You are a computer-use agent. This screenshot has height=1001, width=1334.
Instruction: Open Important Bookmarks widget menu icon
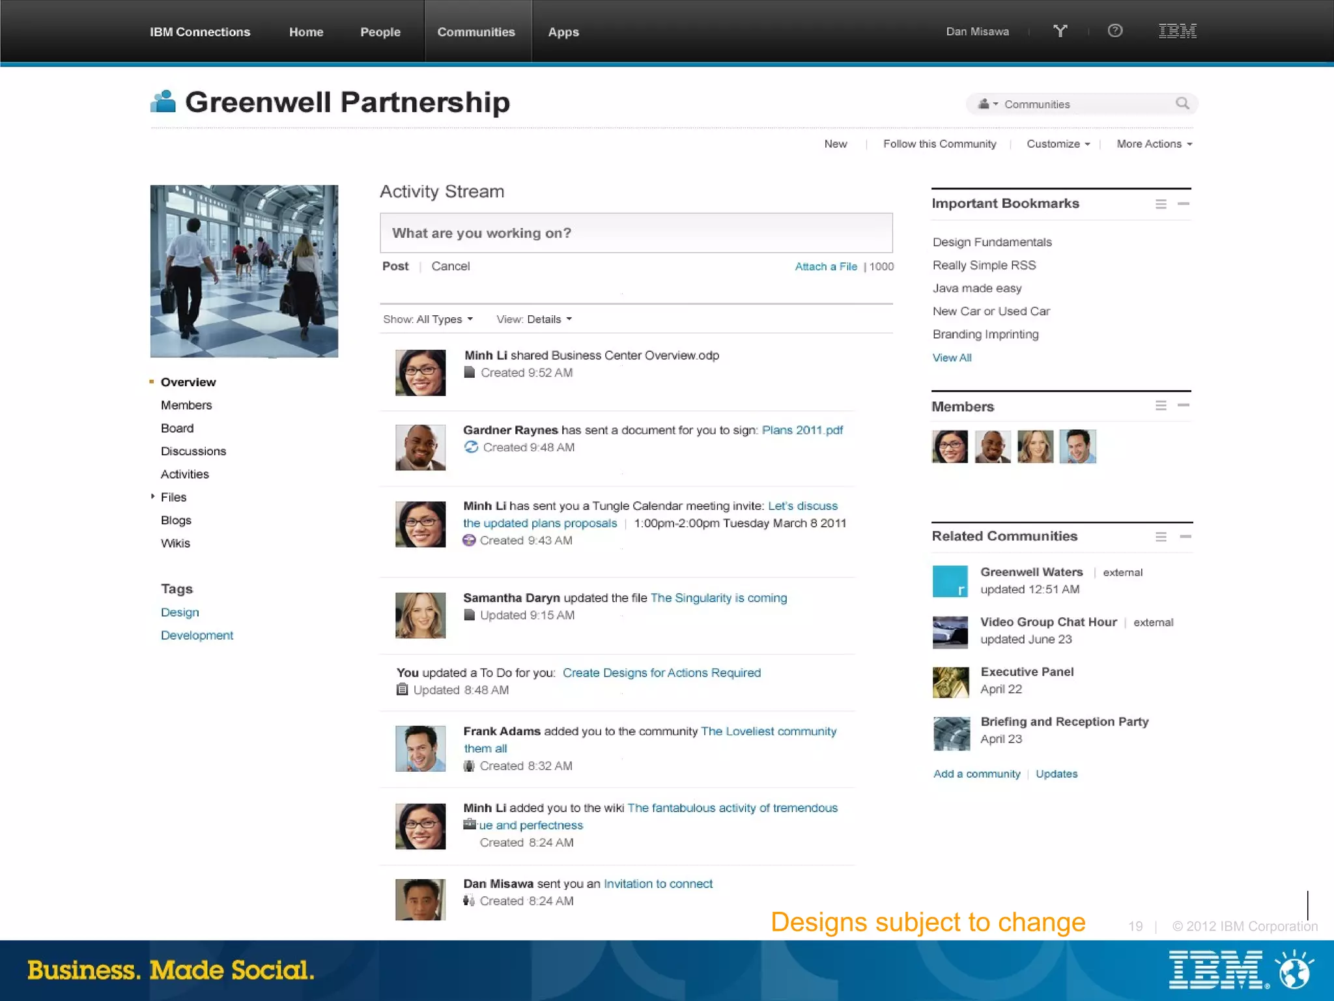coord(1160,204)
